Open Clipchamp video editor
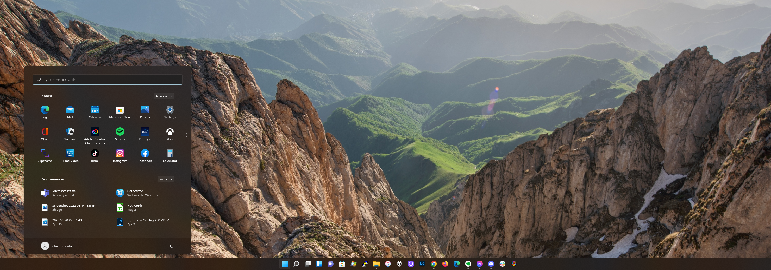This screenshot has height=270, width=771. pyautogui.click(x=45, y=154)
